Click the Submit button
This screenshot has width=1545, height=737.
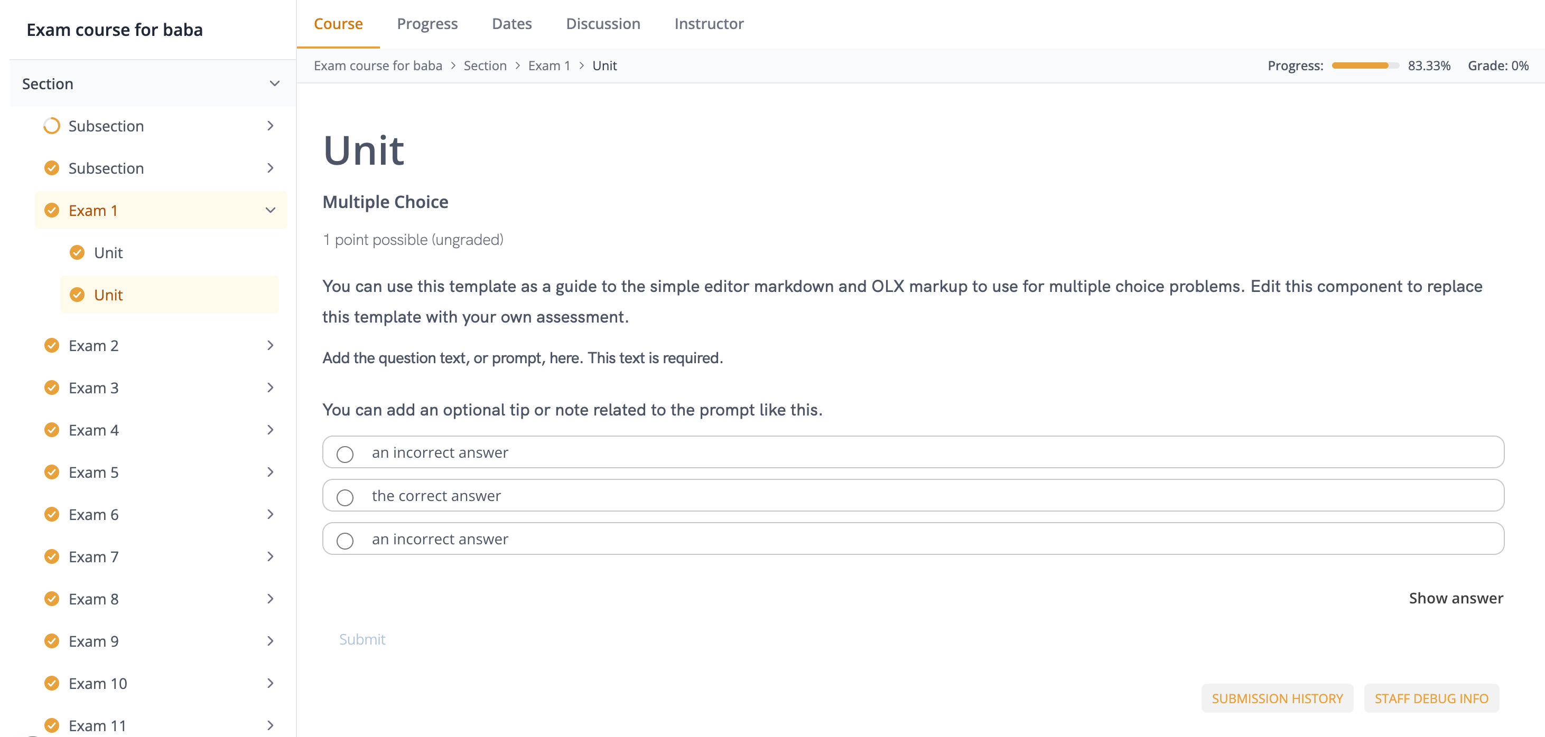tap(362, 639)
